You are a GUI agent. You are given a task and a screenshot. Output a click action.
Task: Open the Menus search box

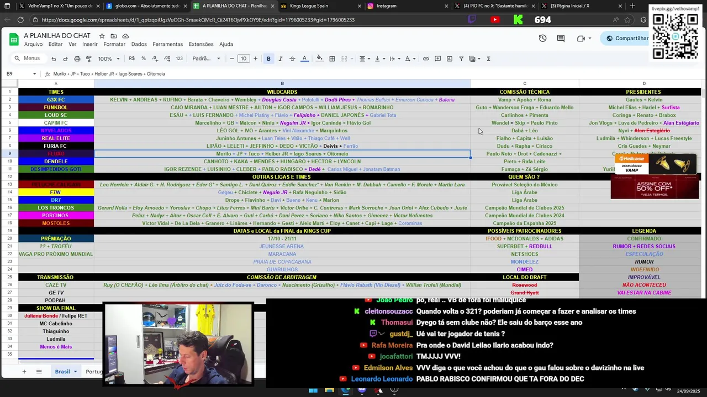(28, 58)
